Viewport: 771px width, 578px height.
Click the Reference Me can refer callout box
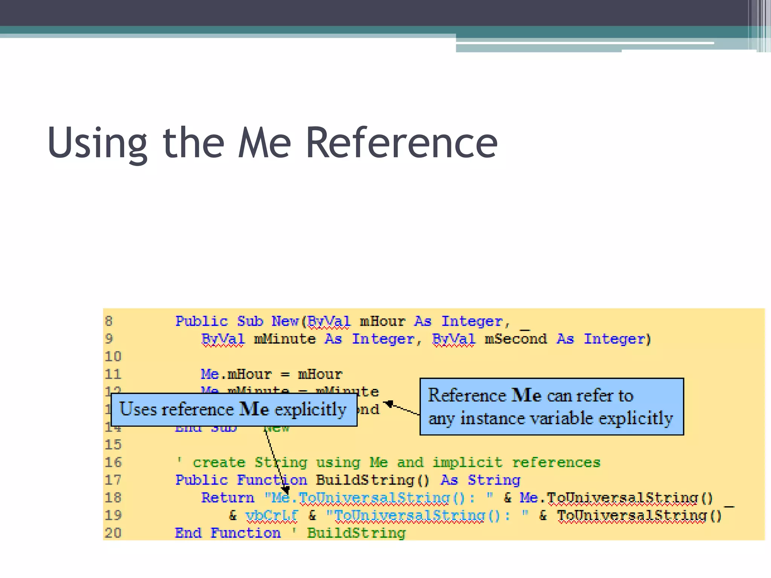pos(551,407)
